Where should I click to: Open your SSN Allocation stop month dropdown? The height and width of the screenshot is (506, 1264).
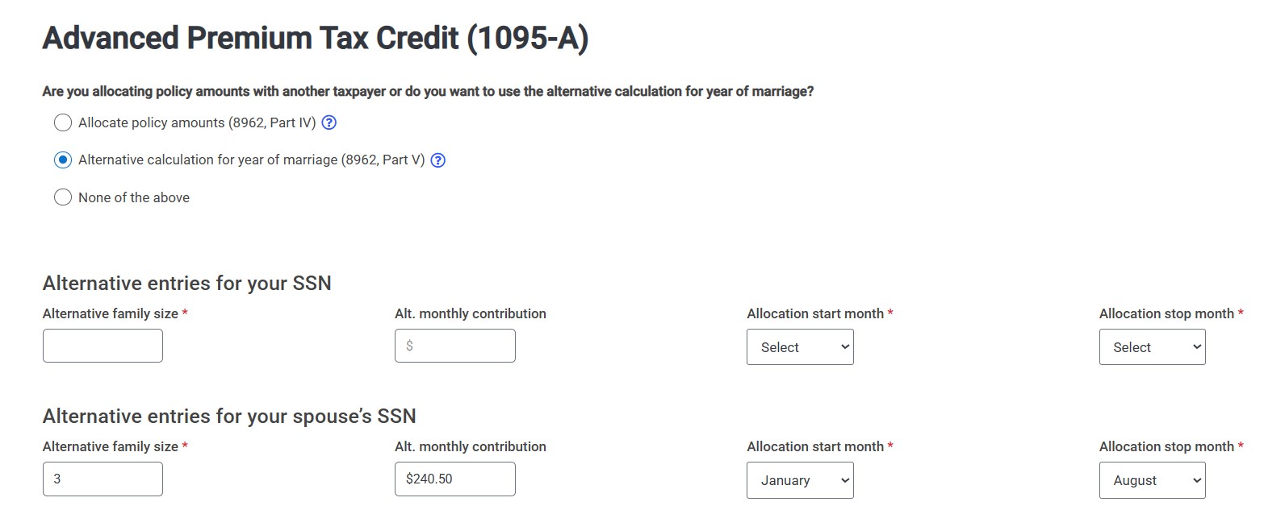[x=1153, y=347]
